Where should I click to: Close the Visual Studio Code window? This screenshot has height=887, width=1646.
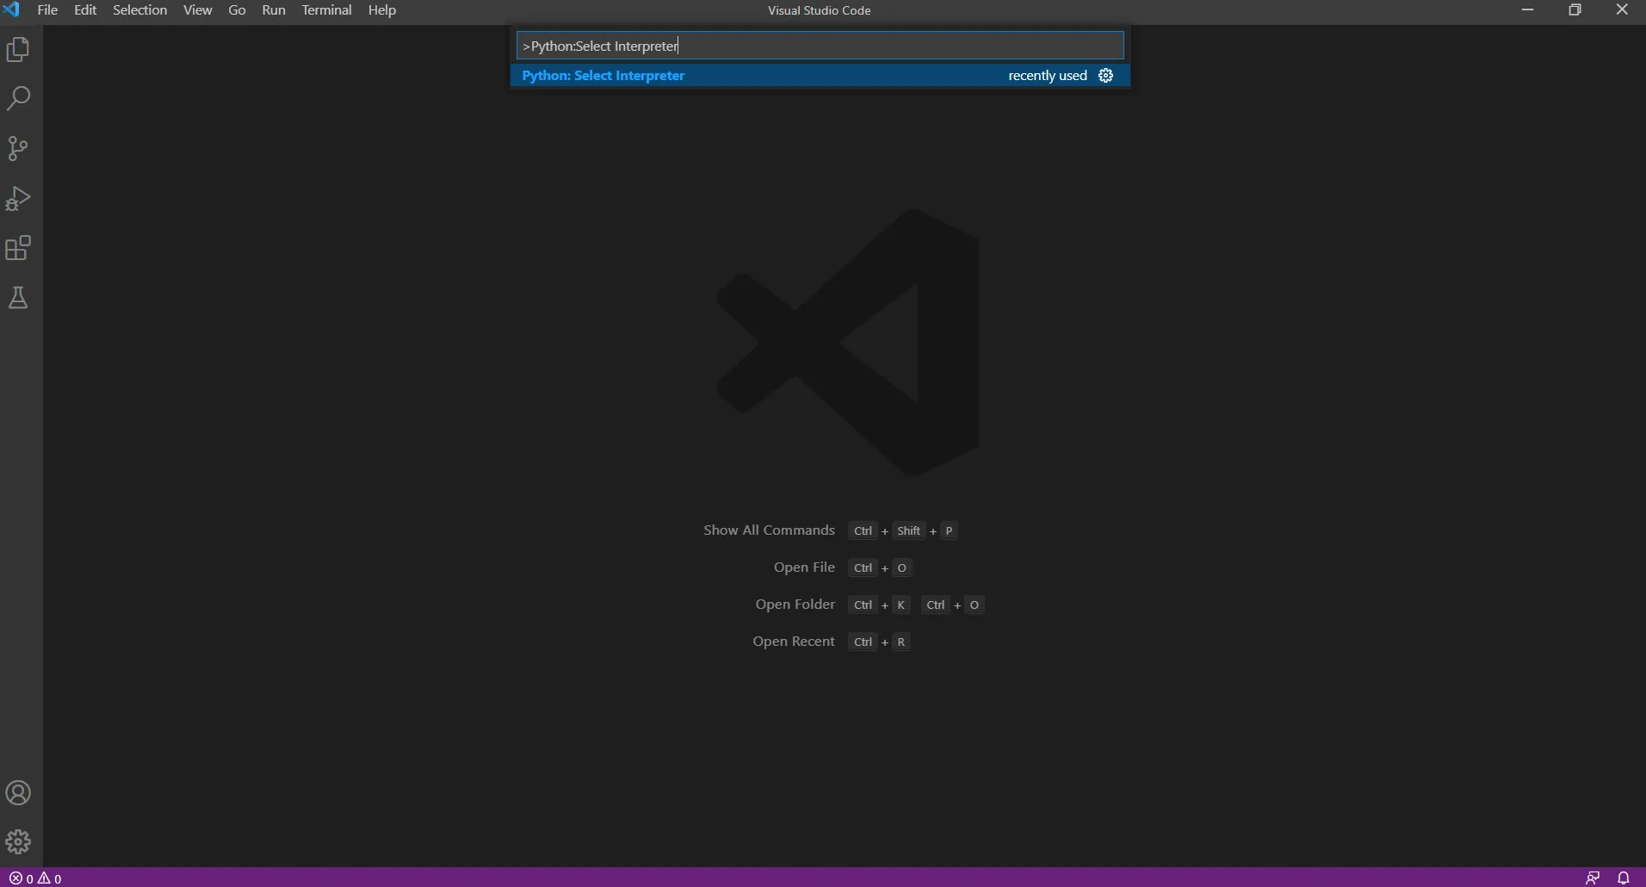click(1622, 10)
